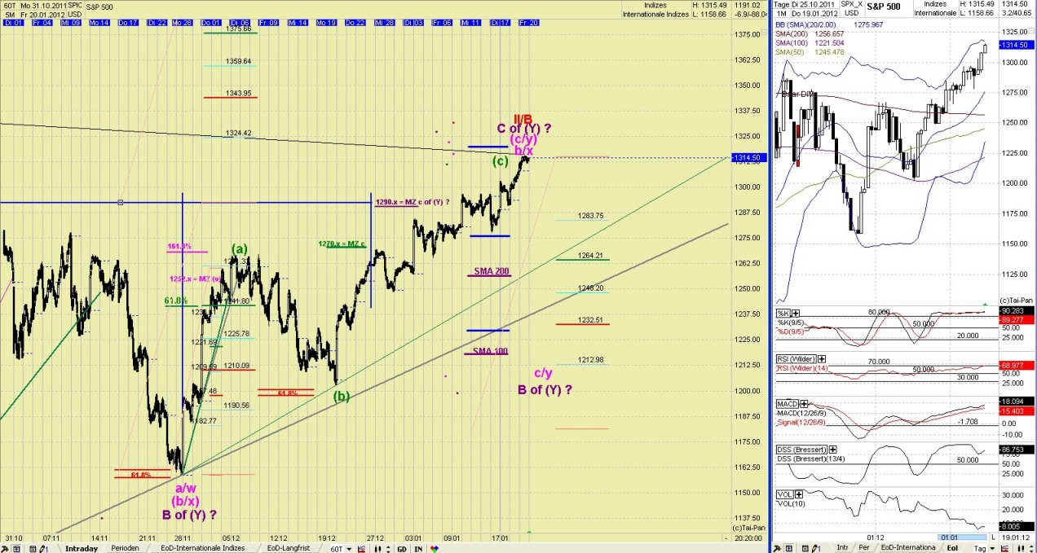Click the Do 01 date button at top

211,23
